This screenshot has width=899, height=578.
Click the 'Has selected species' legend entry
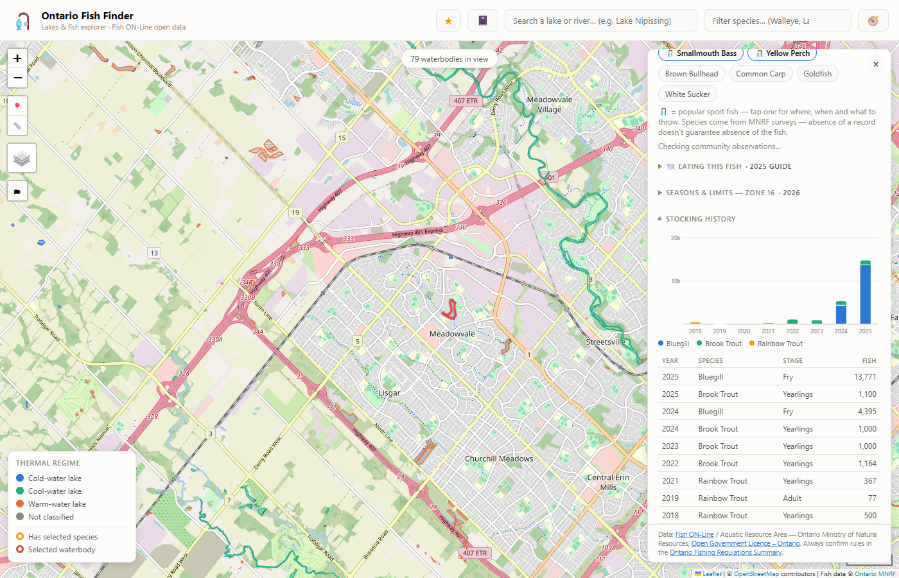click(57, 537)
